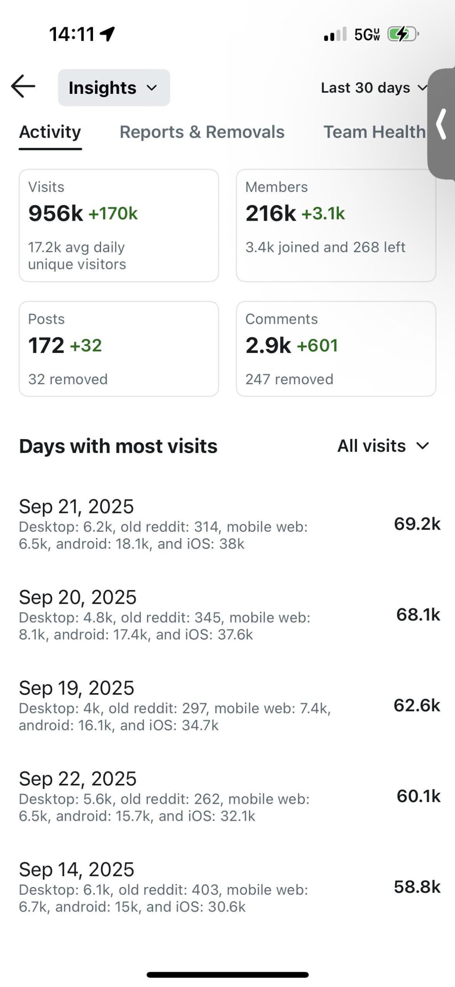Tap the location arrow next to the clock
The image size is (455, 987).
pos(106,34)
